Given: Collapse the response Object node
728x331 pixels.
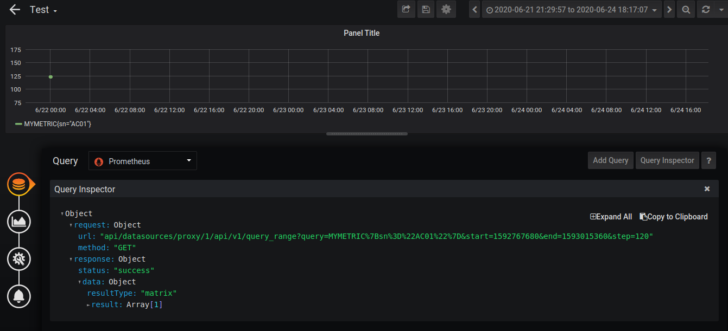Looking at the screenshot, I should pos(71,259).
